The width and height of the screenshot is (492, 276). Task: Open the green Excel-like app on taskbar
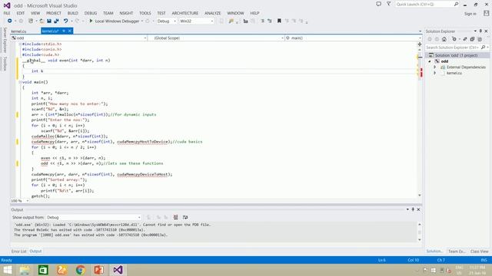(x=43, y=270)
